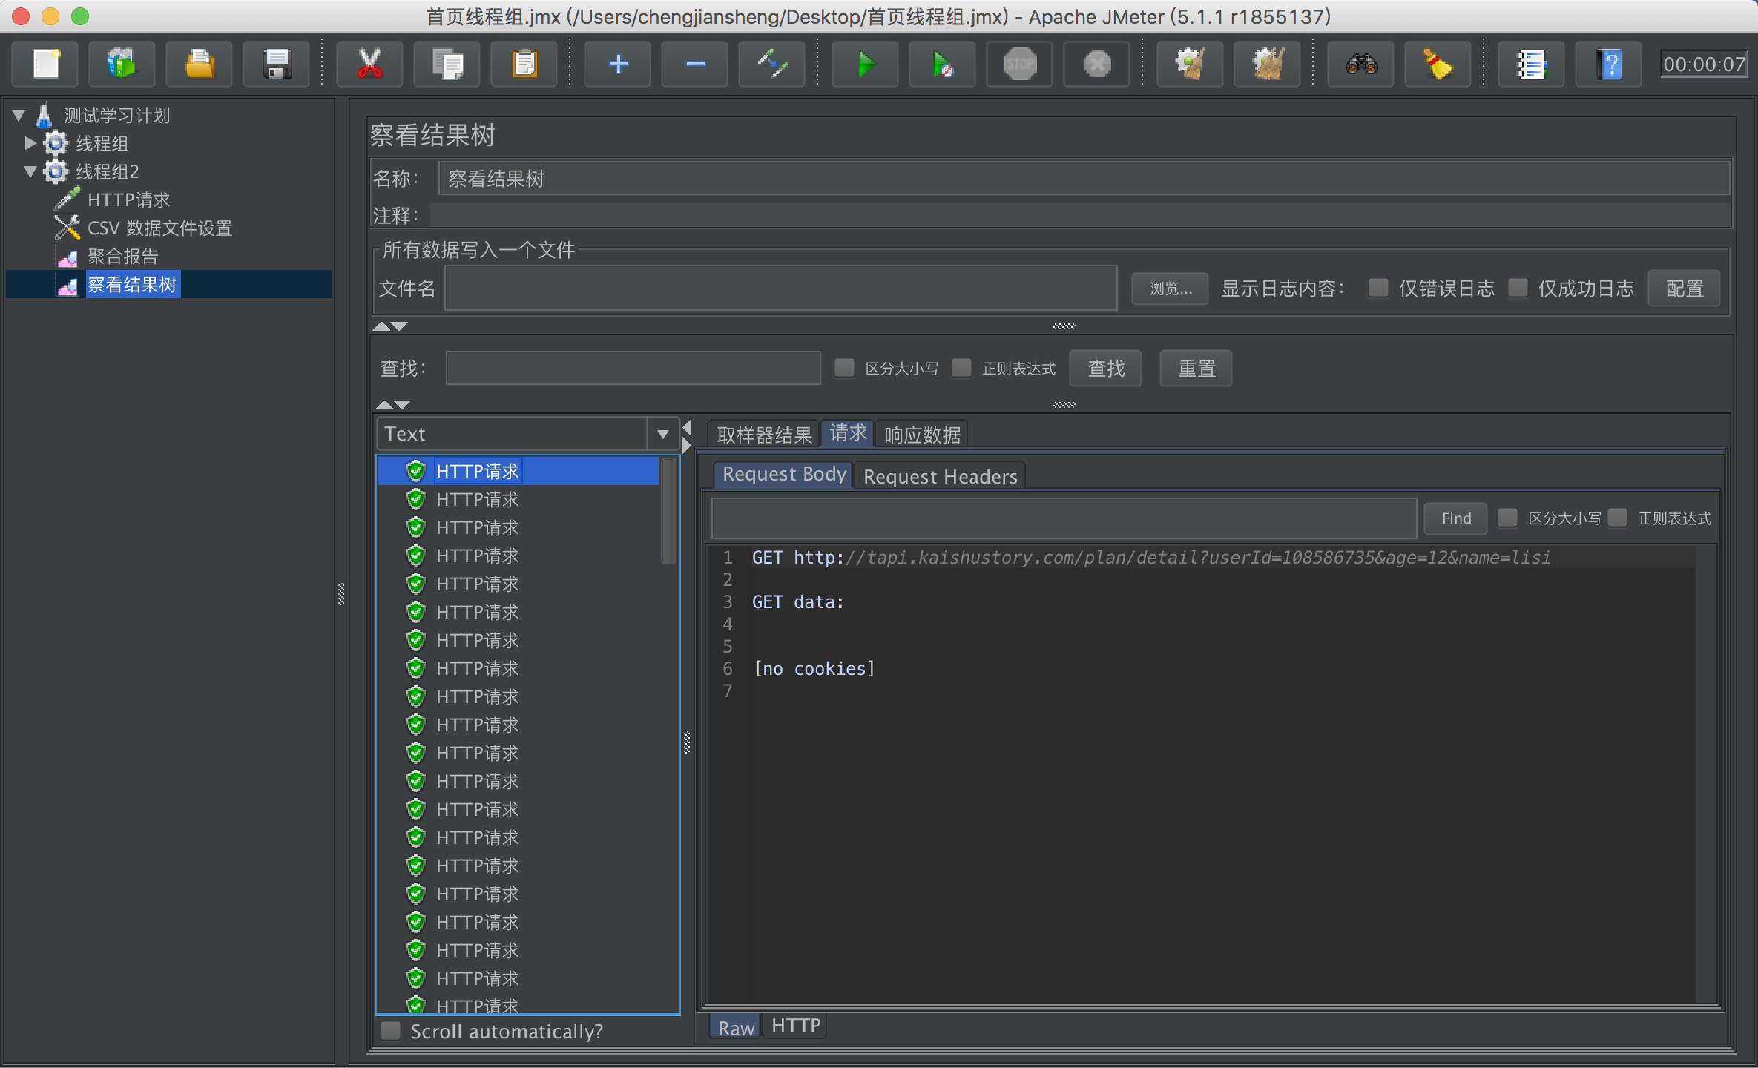1758x1068 pixels.
Task: Click the results list scrollbar
Action: click(668, 511)
